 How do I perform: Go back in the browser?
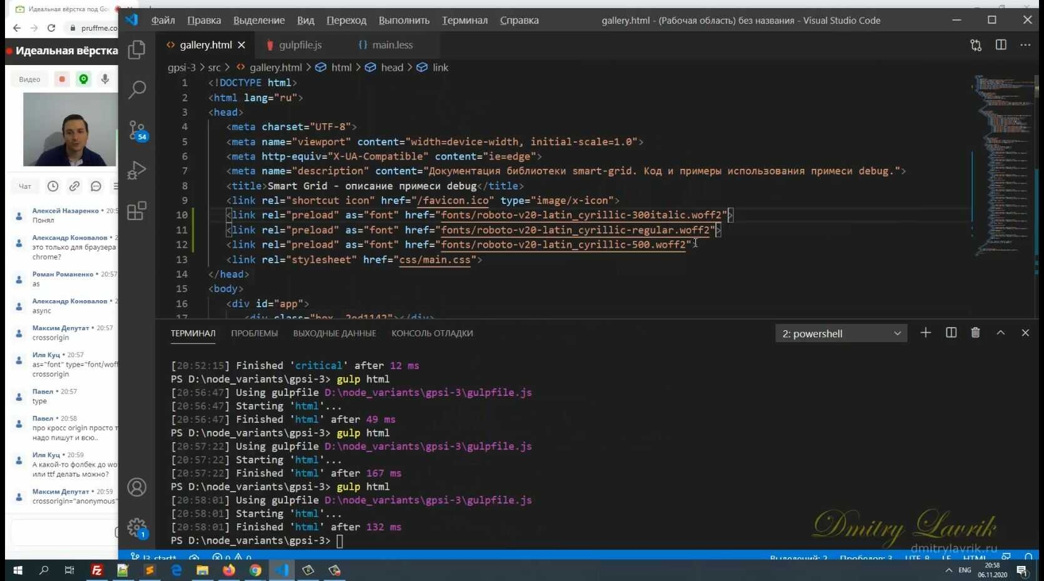point(17,28)
